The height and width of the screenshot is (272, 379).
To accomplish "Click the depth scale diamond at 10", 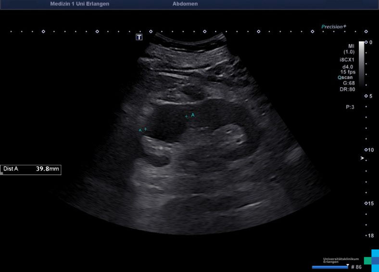I will (x=366, y=149).
